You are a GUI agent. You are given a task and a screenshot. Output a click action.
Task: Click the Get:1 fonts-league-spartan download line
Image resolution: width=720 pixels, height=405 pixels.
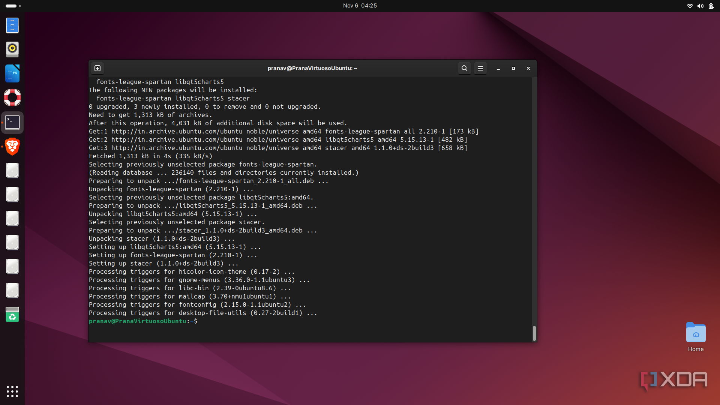pyautogui.click(x=284, y=131)
